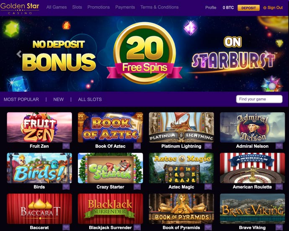Open the Baccarat game thumbnail
The height and width of the screenshot is (231, 289).
tap(39, 208)
